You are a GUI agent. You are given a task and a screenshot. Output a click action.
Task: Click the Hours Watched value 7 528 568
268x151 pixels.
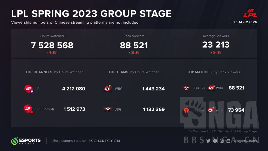click(52, 45)
